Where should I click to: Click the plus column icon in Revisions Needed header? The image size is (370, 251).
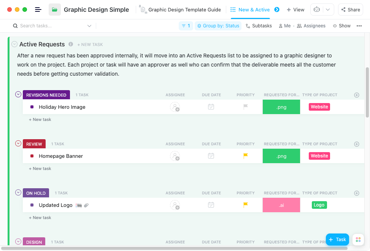[x=357, y=95]
